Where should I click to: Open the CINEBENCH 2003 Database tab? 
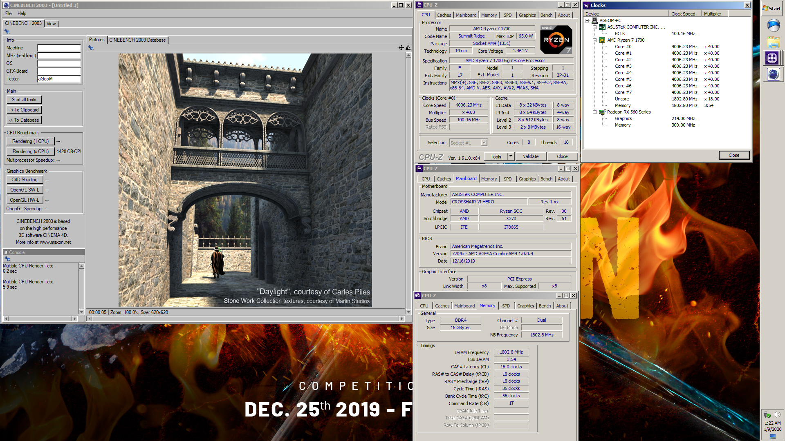(137, 40)
